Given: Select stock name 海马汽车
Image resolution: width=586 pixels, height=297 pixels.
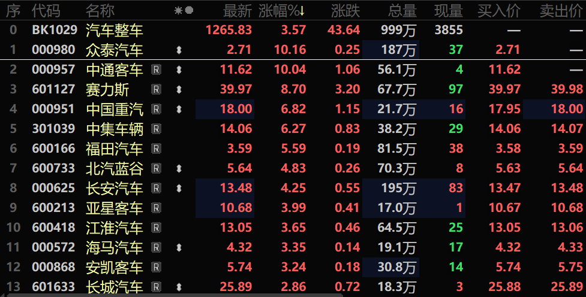Looking at the screenshot, I should 115,248.
